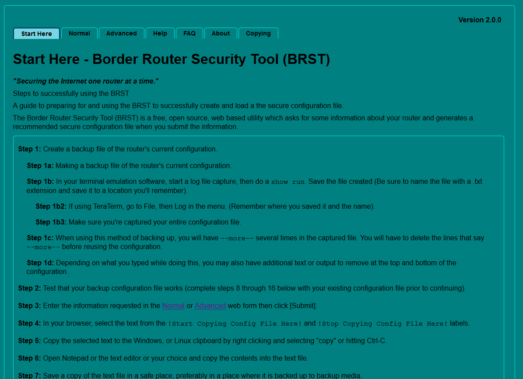Open the Normal tab
523x379 pixels.
click(x=79, y=34)
